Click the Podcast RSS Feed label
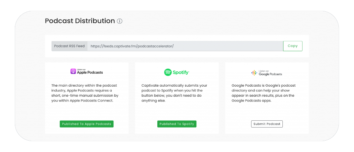This screenshot has width=354, height=152. (69, 46)
